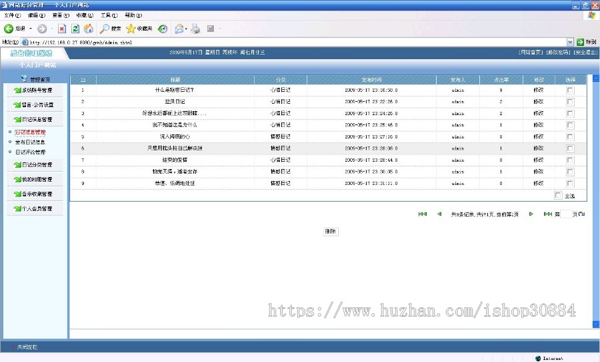Click the 管理首页 computer icon in sidebar
This screenshot has width=600, height=362.
click(x=24, y=79)
